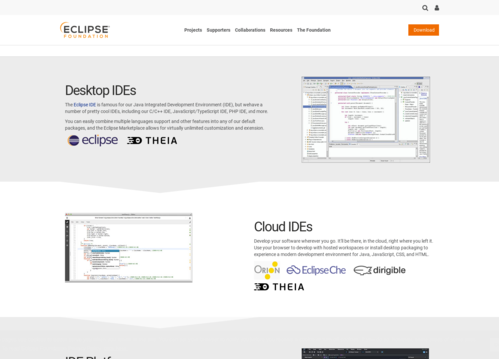Click the Orion logo
499x359 pixels.
pos(267,270)
